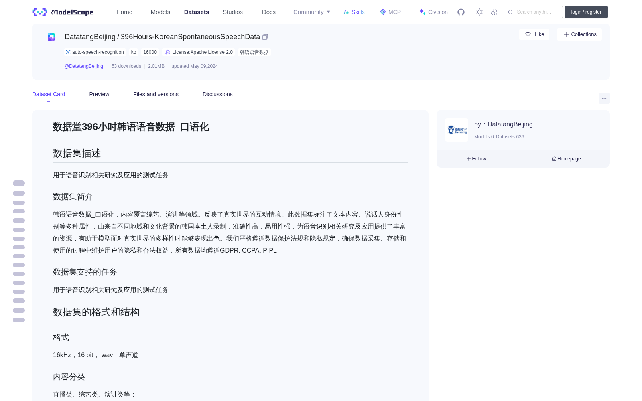Click the 数据集描述 heading
Viewport: 642px width, 401px height.
(77, 153)
